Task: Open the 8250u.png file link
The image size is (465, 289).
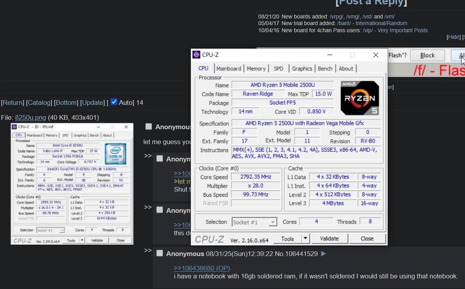Action: coord(31,117)
